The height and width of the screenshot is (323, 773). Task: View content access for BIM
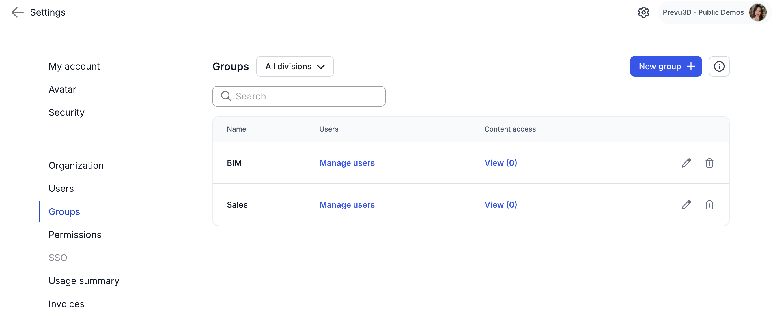tap(500, 163)
